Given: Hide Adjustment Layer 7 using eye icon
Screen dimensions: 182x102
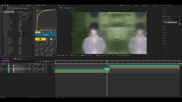Looking at the screenshot, I should pos(1,69).
